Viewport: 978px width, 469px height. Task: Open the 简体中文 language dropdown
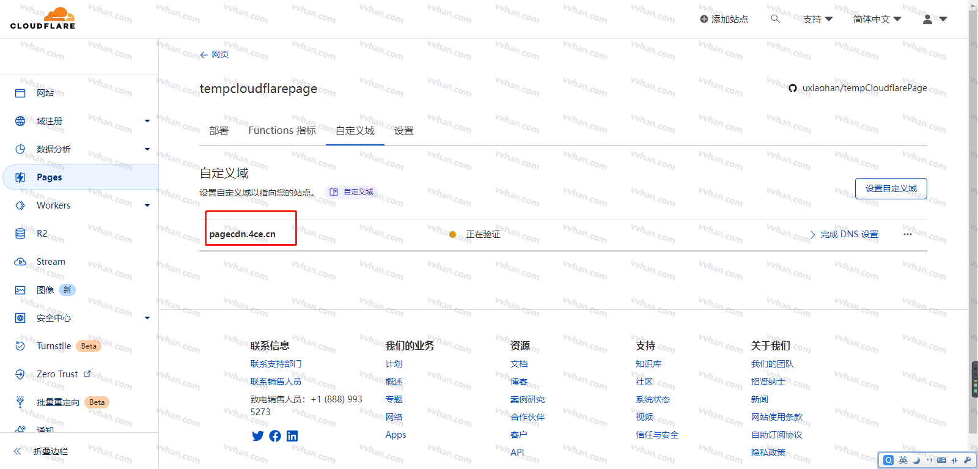point(877,19)
